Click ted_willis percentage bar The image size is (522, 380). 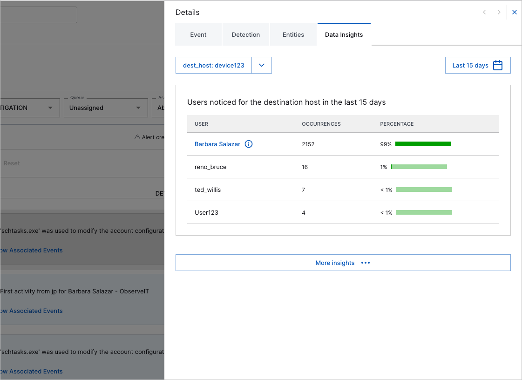pos(424,190)
